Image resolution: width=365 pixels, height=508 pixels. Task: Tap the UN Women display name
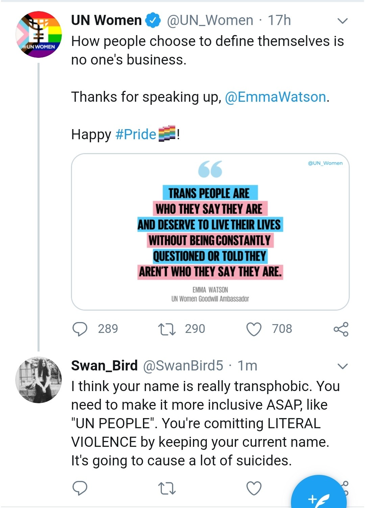pos(106,21)
